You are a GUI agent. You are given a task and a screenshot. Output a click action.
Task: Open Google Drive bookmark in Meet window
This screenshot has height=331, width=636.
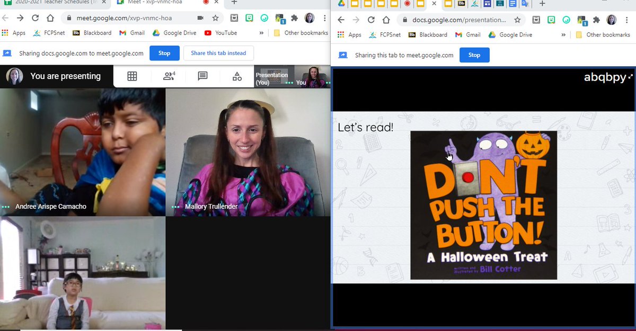pyautogui.click(x=174, y=33)
